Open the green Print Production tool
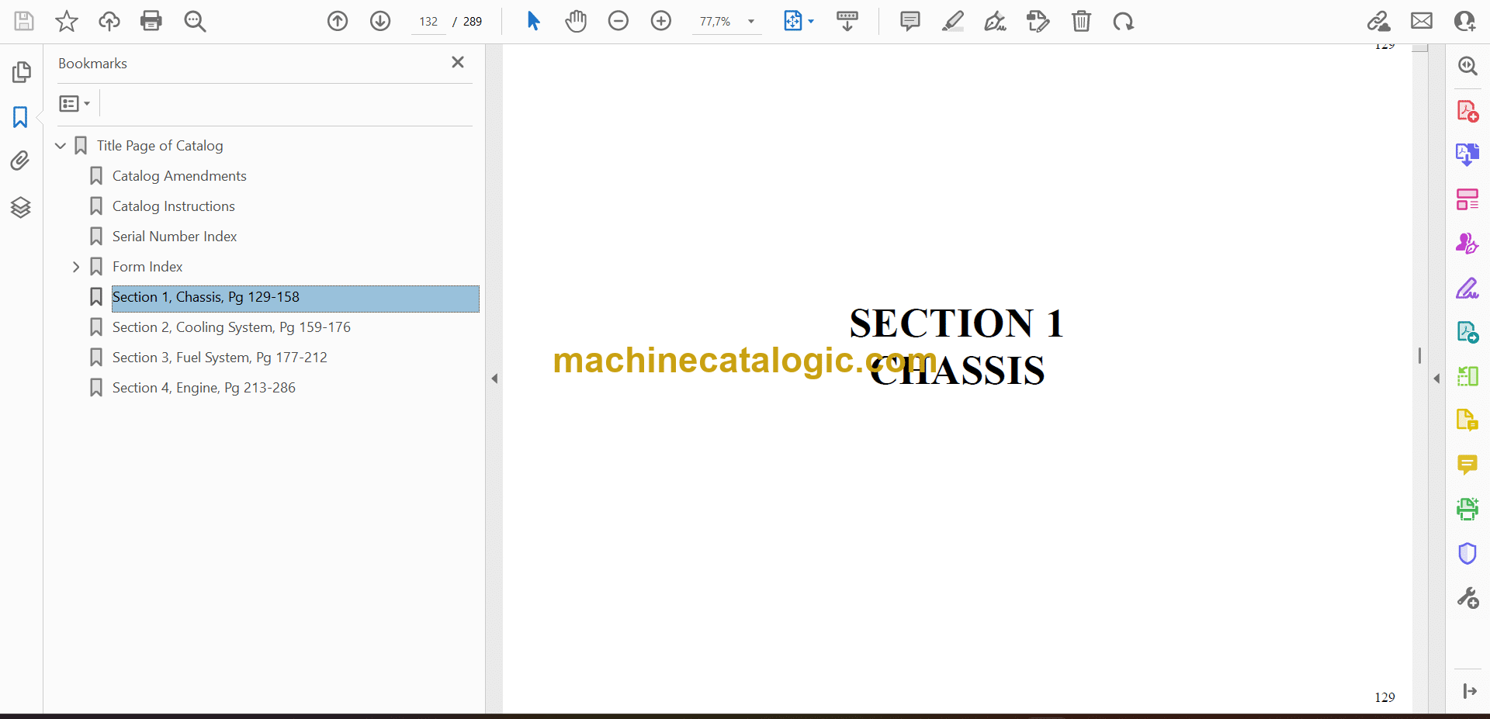1490x719 pixels. point(1467,509)
